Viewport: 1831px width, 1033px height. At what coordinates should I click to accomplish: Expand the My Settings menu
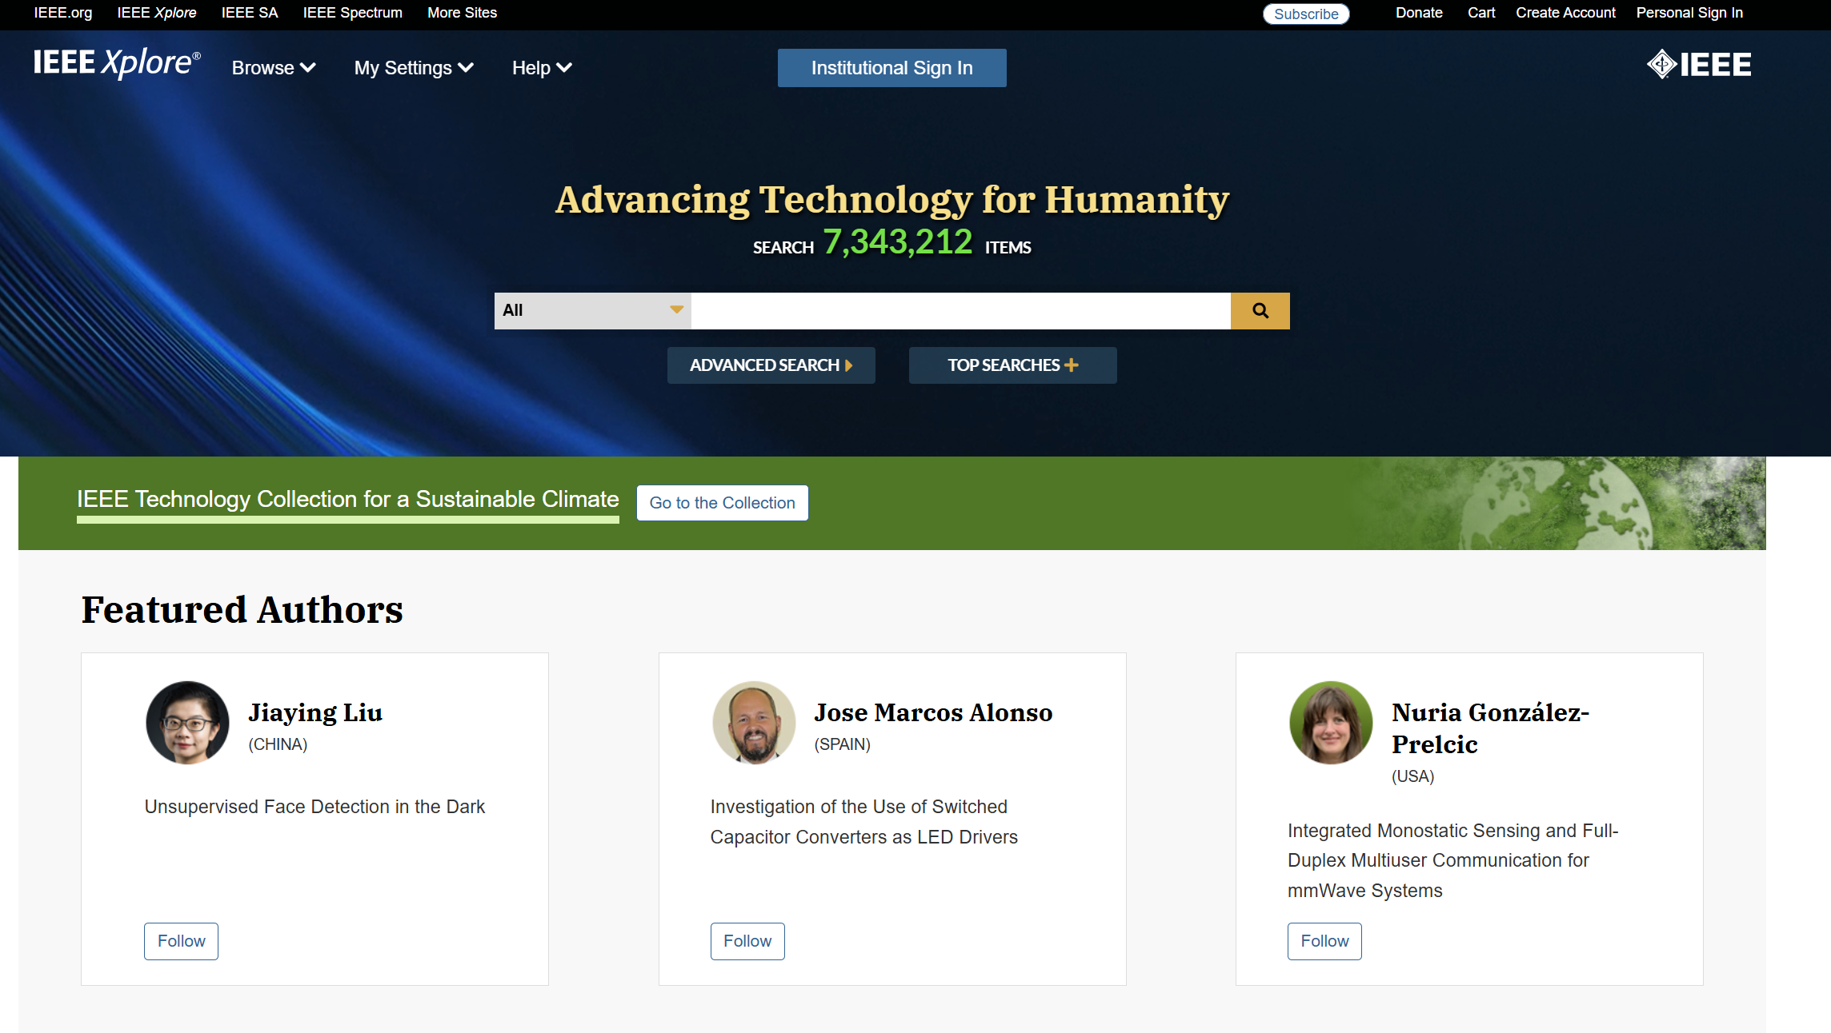pos(414,68)
